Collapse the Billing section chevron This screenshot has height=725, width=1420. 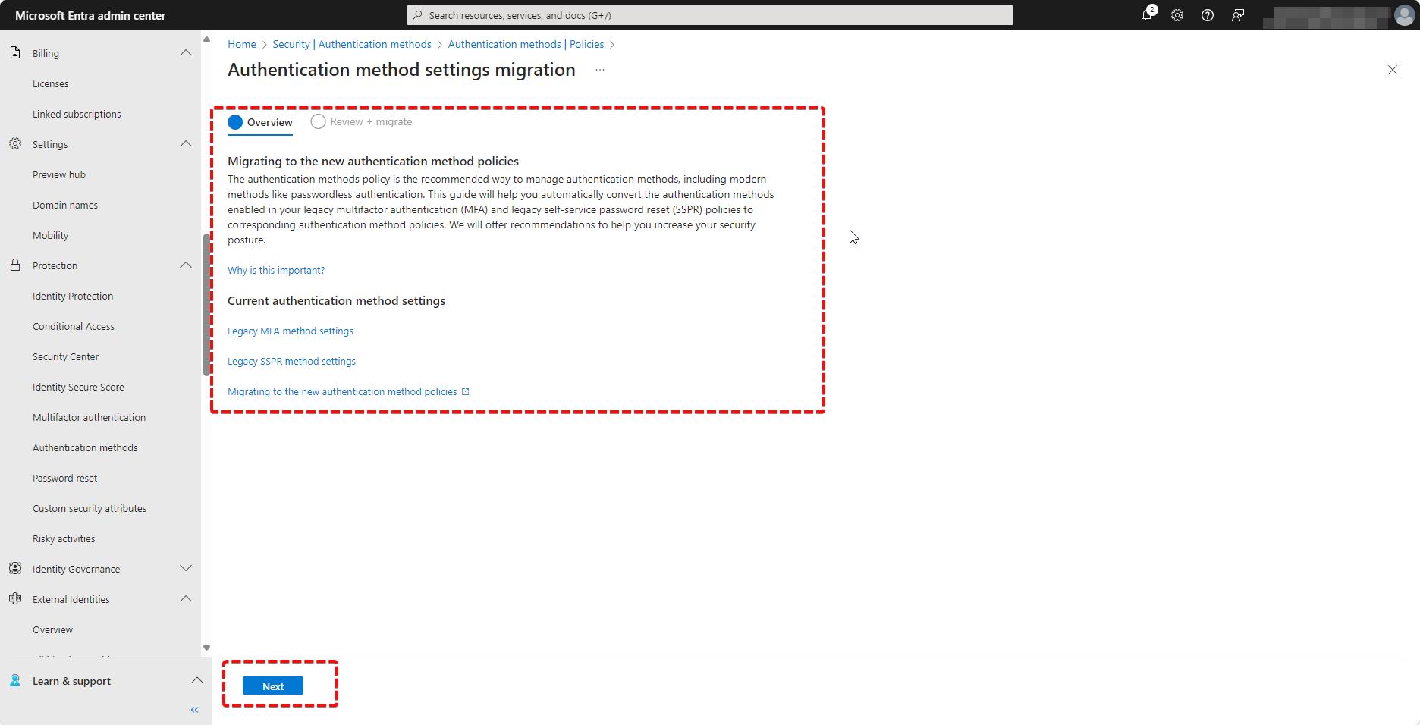coord(186,53)
